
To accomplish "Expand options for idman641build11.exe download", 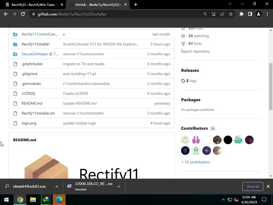I will click(x=57, y=187).
